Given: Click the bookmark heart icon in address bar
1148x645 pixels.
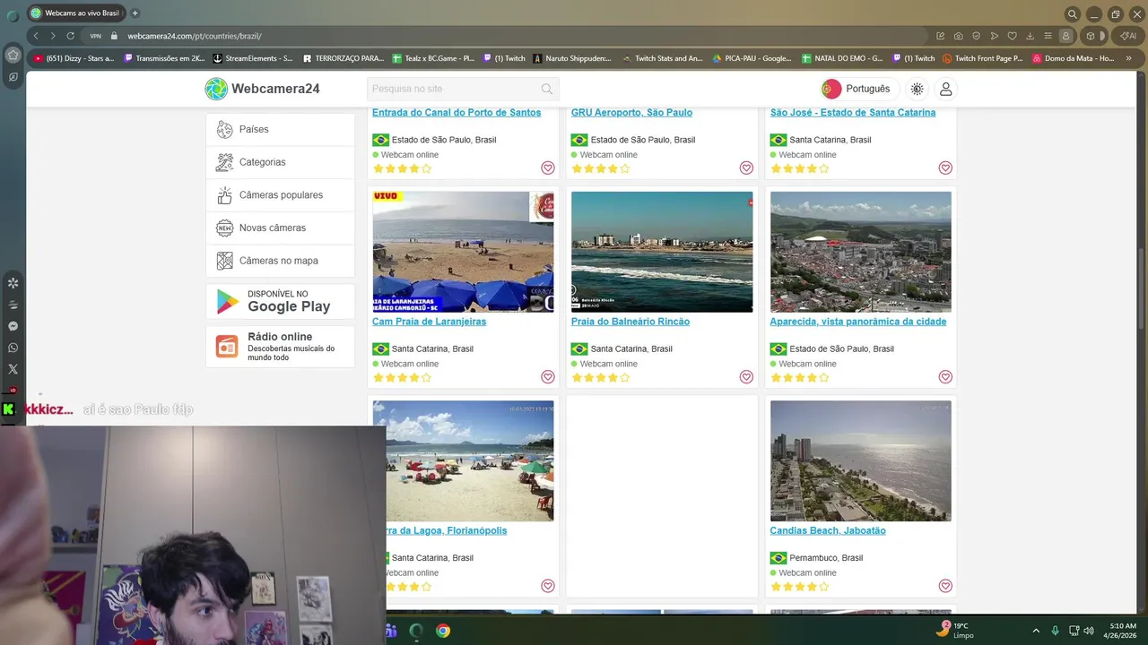Looking at the screenshot, I should coord(1012,36).
